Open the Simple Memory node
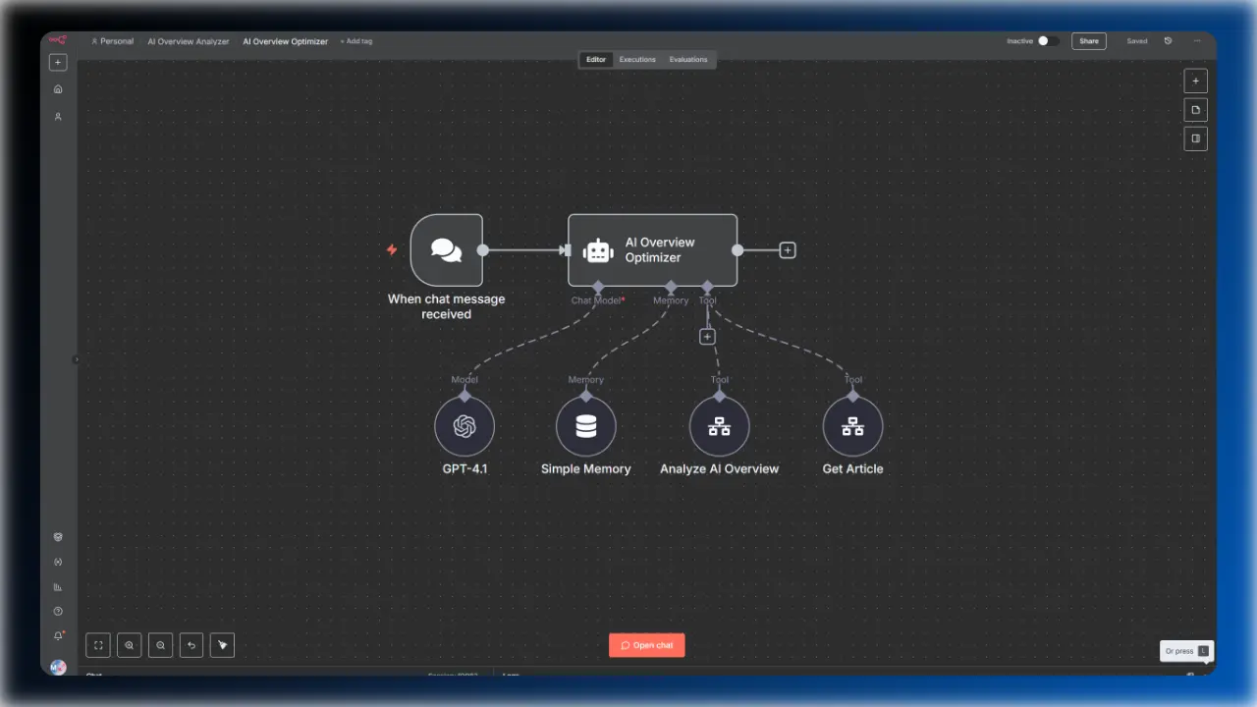 click(586, 425)
